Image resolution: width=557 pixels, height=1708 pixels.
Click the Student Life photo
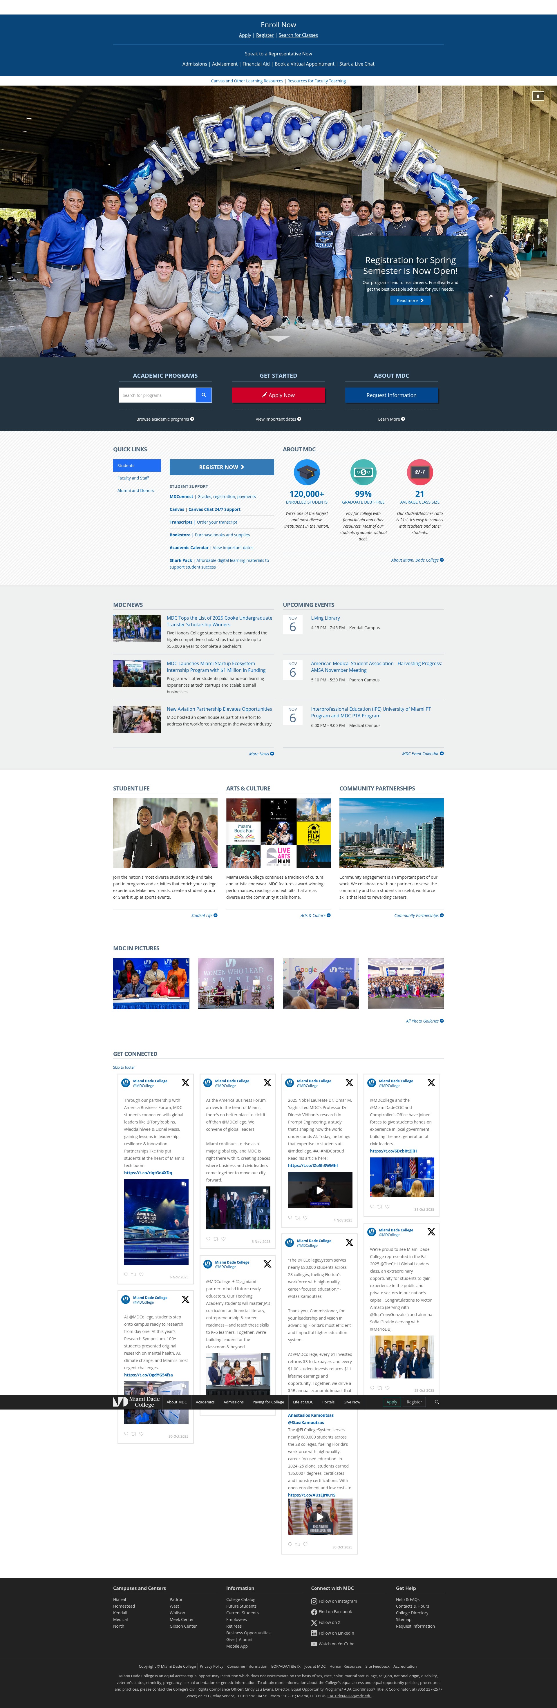click(165, 833)
